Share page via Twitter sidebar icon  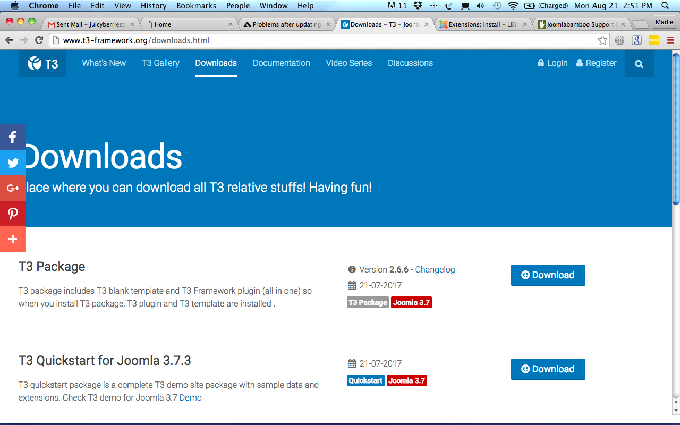pos(13,163)
